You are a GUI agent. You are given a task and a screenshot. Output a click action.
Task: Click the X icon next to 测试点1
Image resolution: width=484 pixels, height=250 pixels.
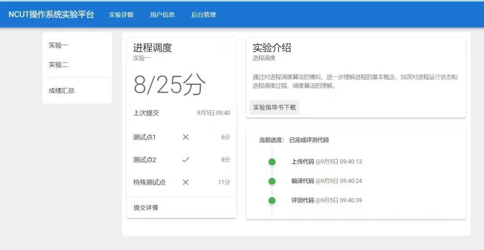point(185,137)
